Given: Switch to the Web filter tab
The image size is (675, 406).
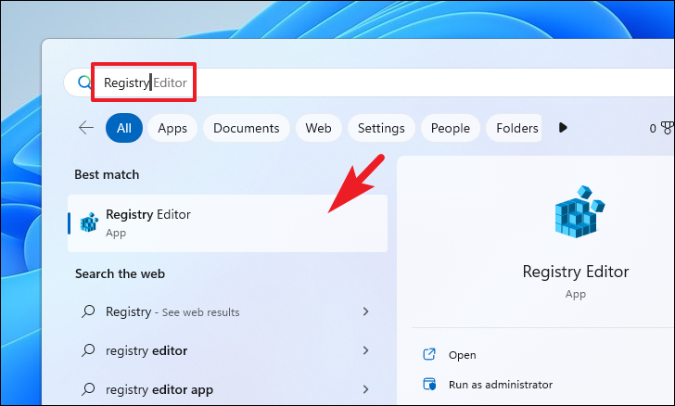Looking at the screenshot, I should [x=319, y=128].
